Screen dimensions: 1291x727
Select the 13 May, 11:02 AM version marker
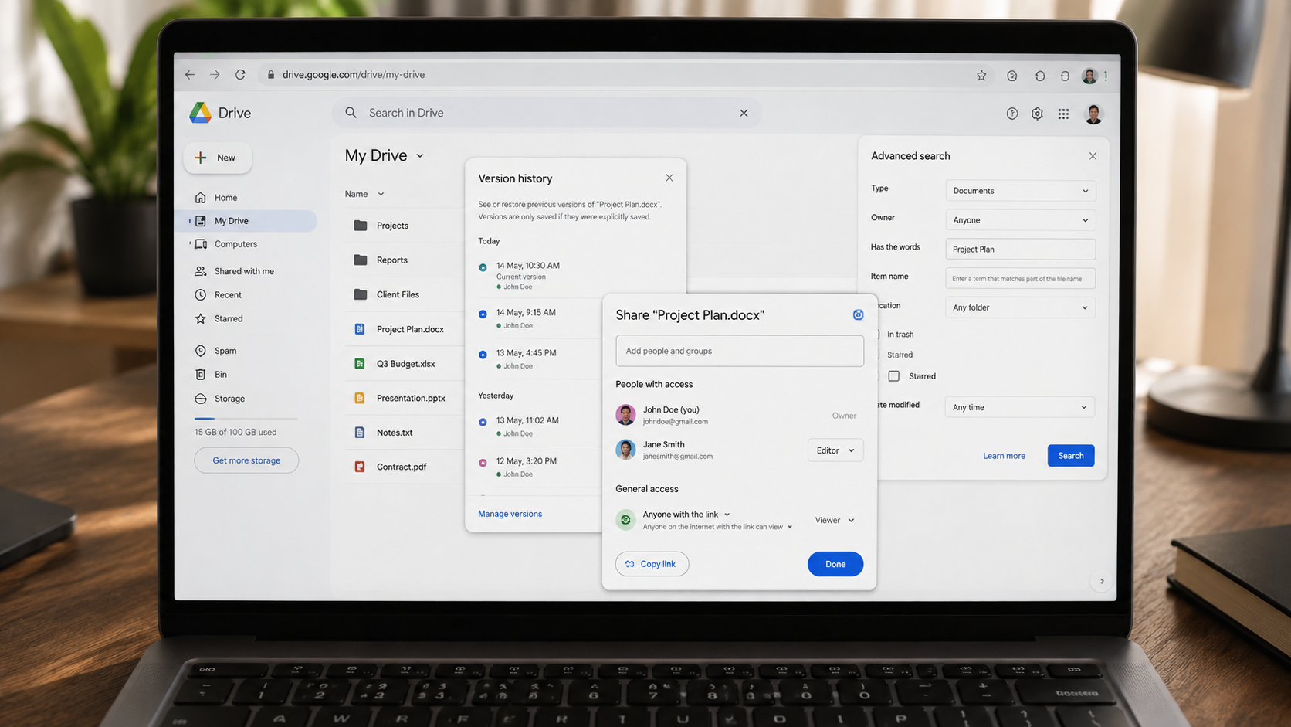tap(483, 423)
